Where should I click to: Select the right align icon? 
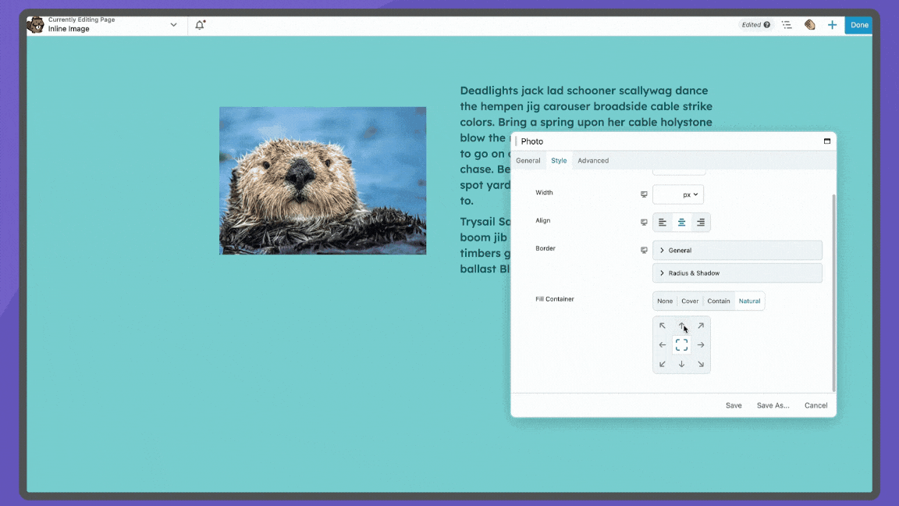pyautogui.click(x=700, y=222)
